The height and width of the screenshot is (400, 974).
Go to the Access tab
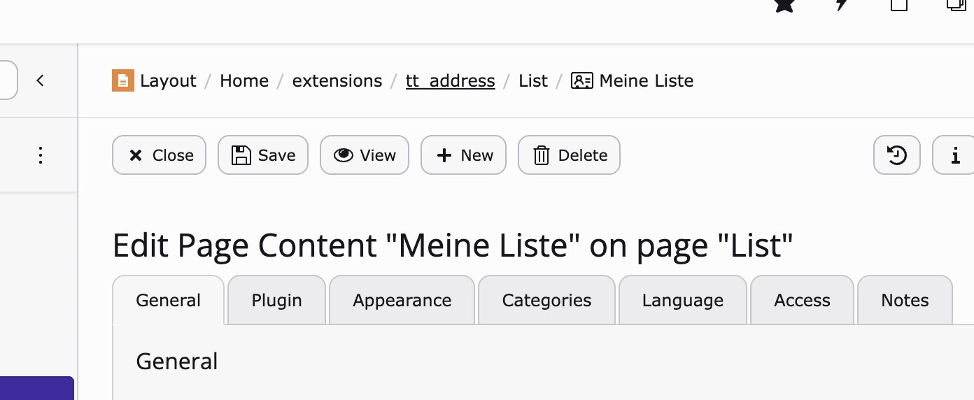point(802,301)
